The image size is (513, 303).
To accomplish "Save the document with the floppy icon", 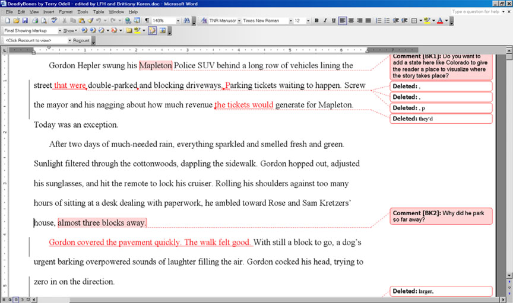I will [x=25, y=21].
